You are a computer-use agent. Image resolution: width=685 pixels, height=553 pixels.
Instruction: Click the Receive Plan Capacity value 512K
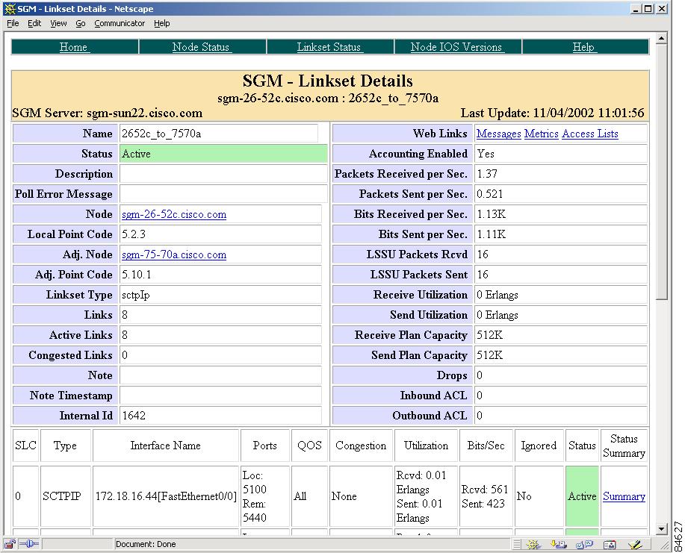point(490,335)
